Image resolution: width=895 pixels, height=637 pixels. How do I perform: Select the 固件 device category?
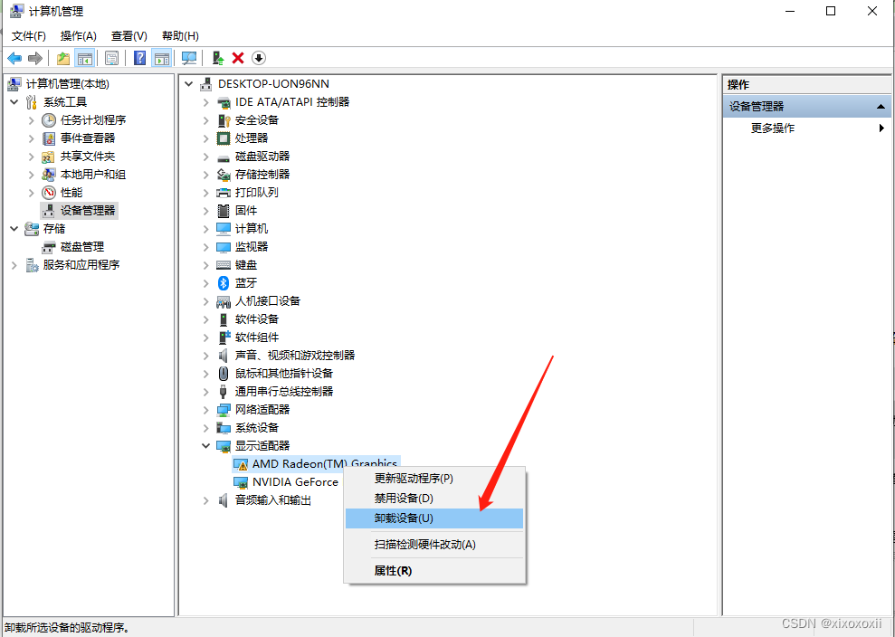(246, 211)
